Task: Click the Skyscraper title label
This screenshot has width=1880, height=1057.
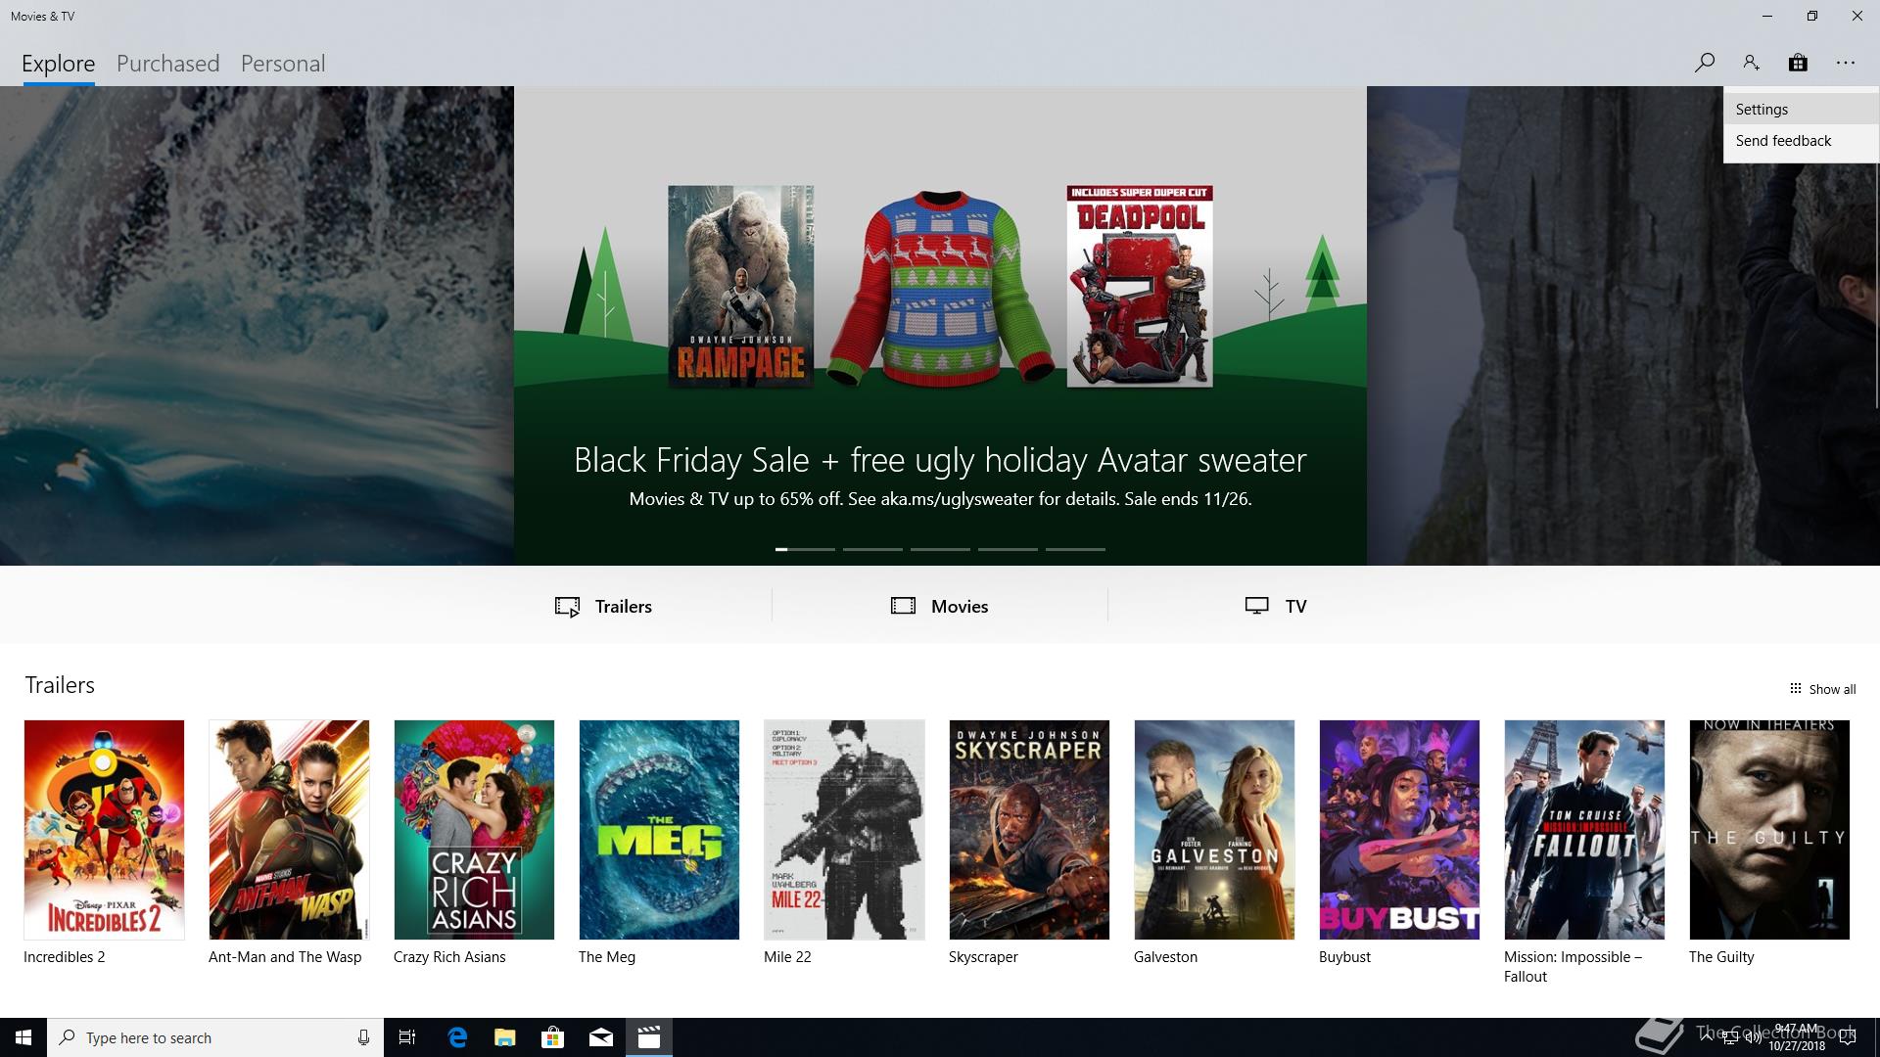Action: [x=983, y=957]
